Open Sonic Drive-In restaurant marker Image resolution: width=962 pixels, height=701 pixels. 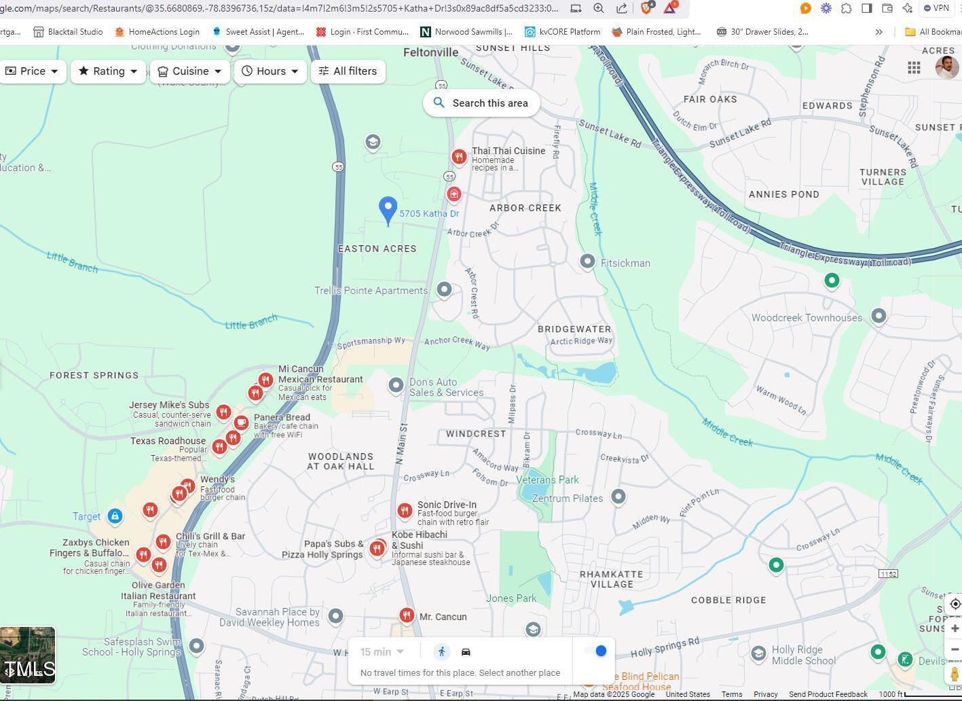405,511
